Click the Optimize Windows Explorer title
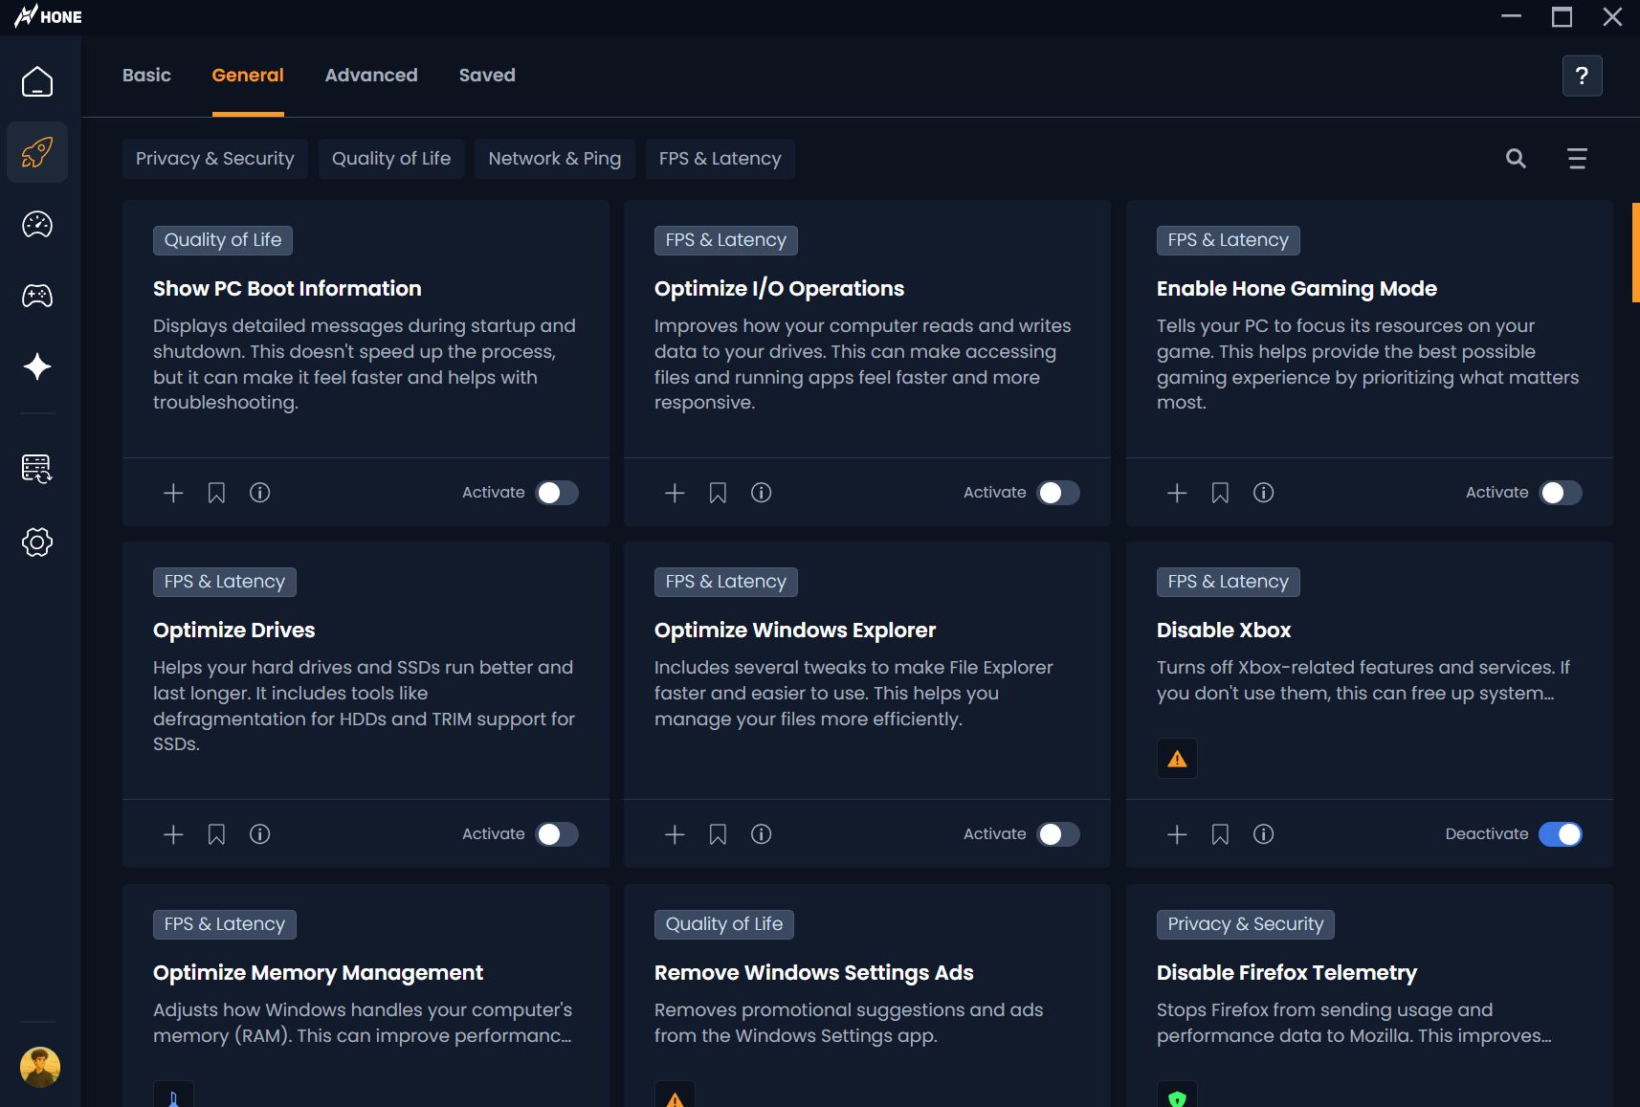Screen dimensions: 1640x1107 [795, 631]
